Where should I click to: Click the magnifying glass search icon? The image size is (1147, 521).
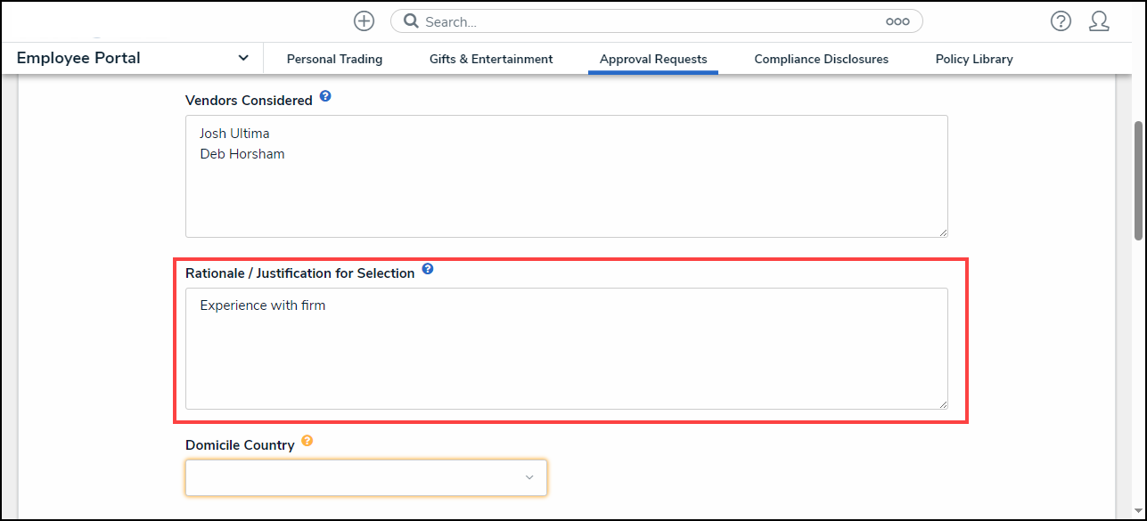point(411,21)
